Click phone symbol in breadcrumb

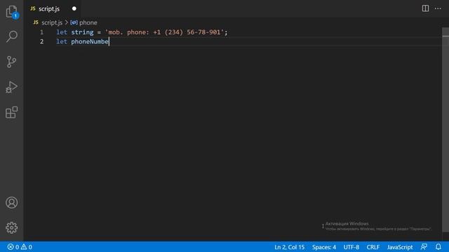point(88,22)
